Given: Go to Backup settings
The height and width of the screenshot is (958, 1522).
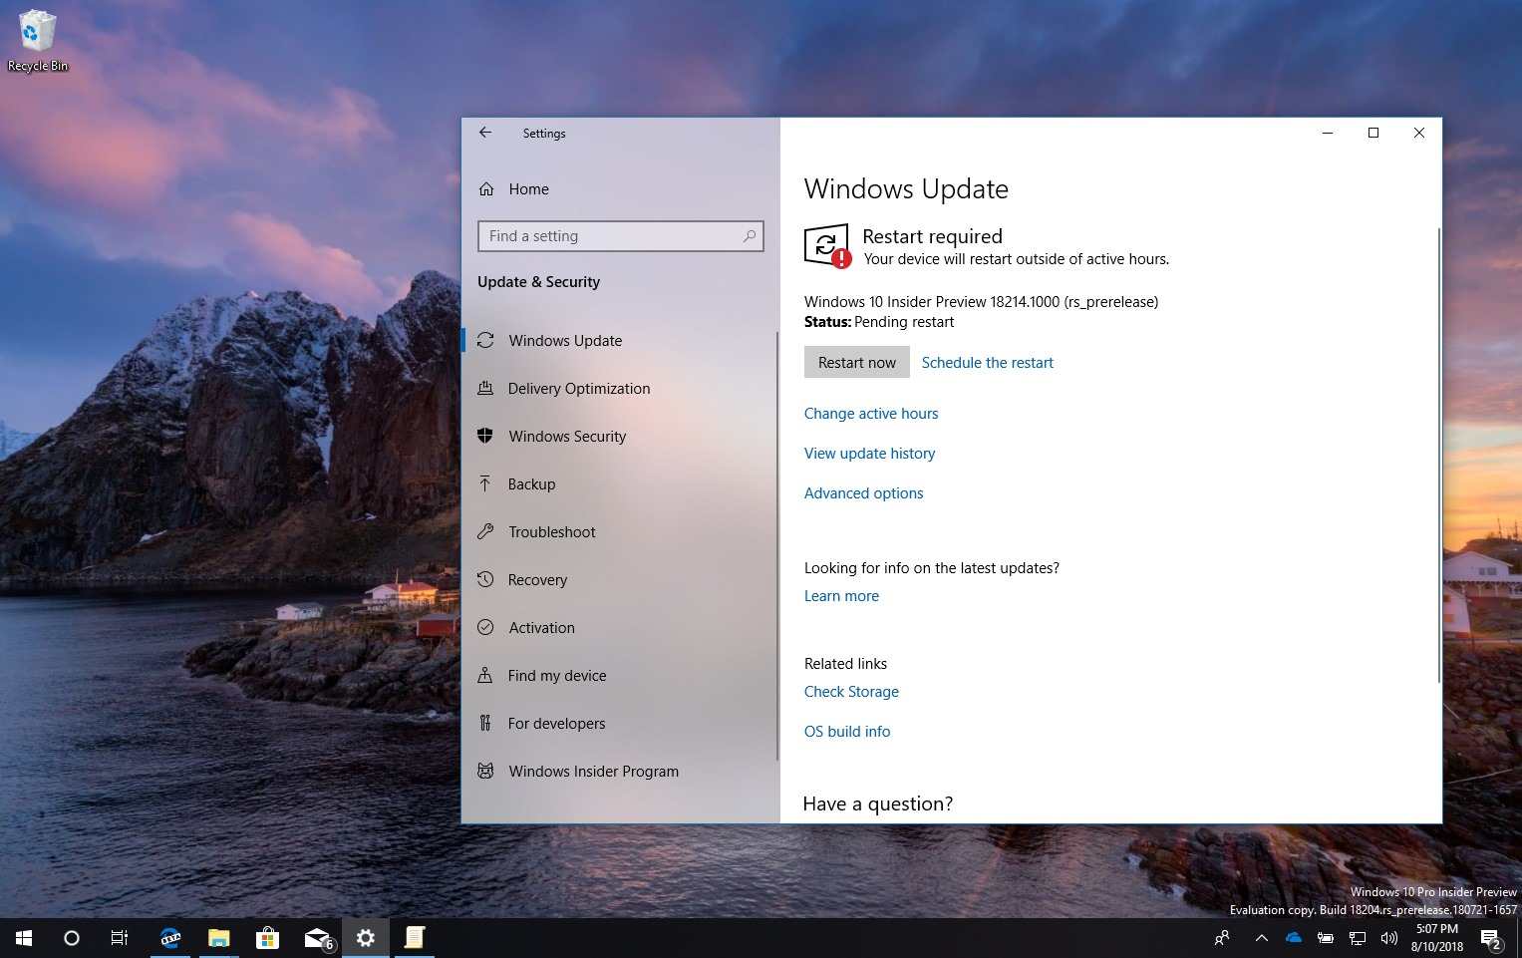Looking at the screenshot, I should 530,483.
